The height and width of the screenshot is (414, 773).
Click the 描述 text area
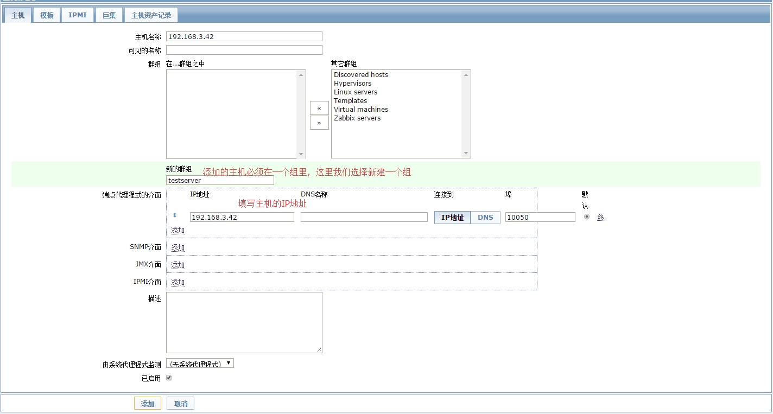tap(244, 322)
